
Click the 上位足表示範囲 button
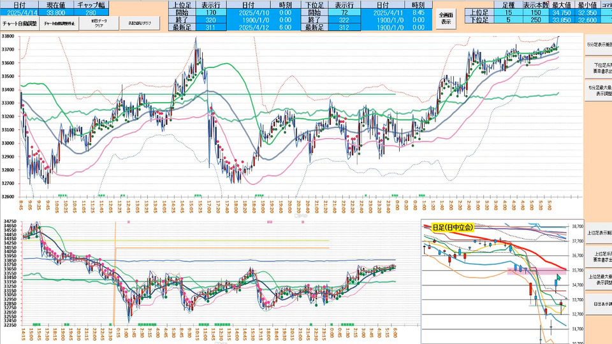point(598,233)
